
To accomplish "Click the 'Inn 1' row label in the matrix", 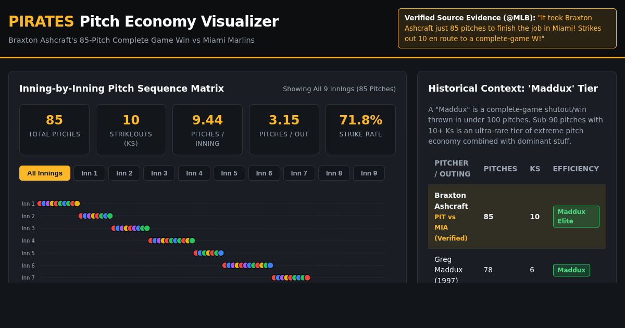I will click(x=28, y=204).
